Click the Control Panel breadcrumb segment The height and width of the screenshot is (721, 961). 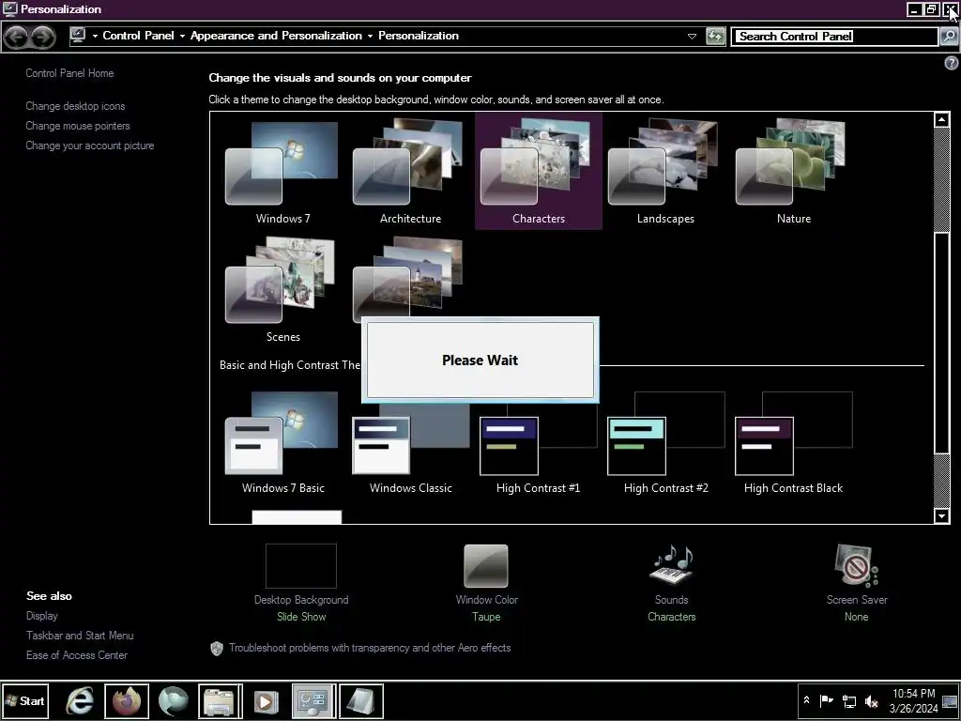coord(139,36)
